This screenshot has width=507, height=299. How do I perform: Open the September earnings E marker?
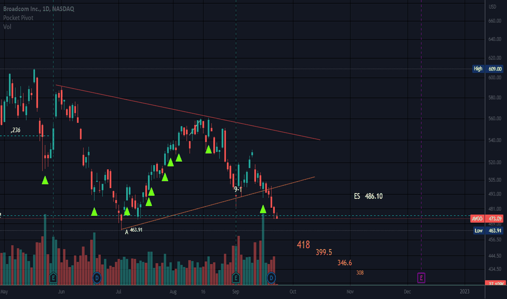click(x=236, y=278)
